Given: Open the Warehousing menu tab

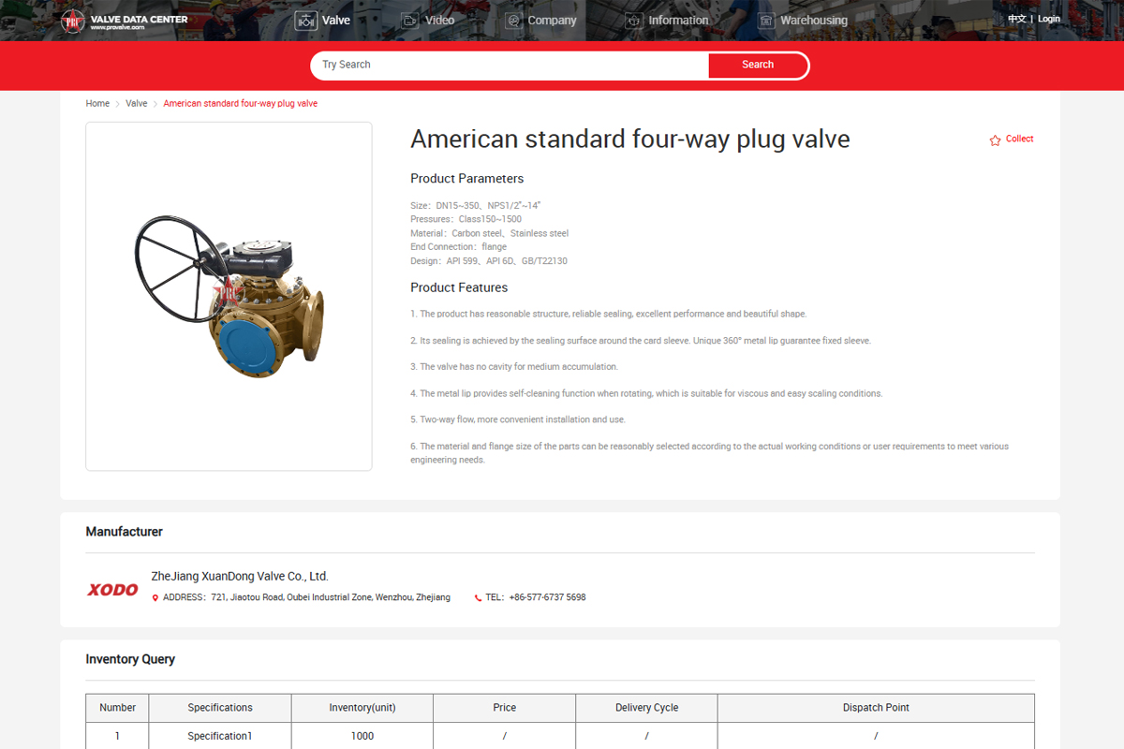Looking at the screenshot, I should 813,21.
